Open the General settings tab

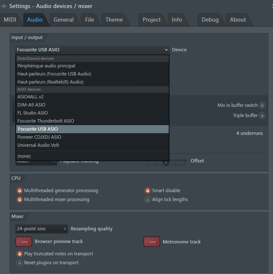tap(64, 20)
